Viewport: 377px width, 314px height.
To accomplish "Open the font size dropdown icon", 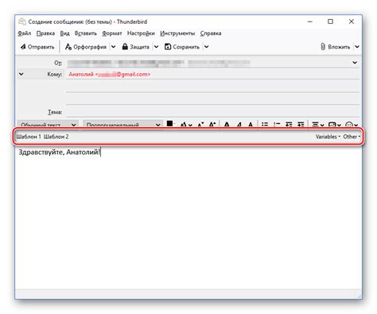I will click(x=186, y=124).
